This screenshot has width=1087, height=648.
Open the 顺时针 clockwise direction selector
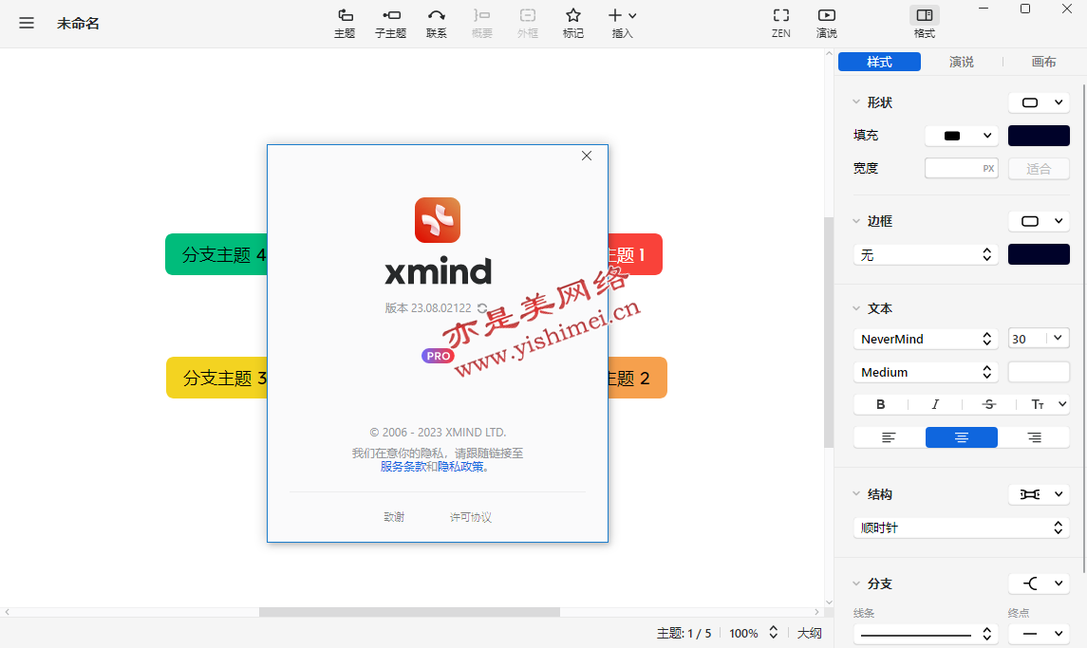tap(962, 528)
